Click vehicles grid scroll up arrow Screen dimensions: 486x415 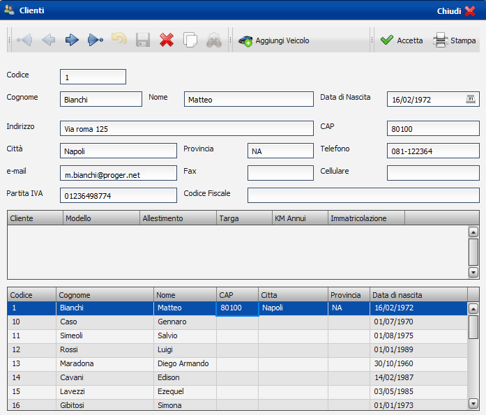tap(473, 232)
